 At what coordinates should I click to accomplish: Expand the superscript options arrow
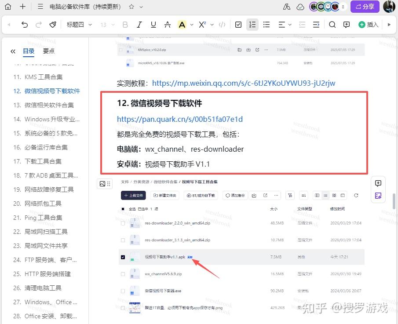point(212,25)
